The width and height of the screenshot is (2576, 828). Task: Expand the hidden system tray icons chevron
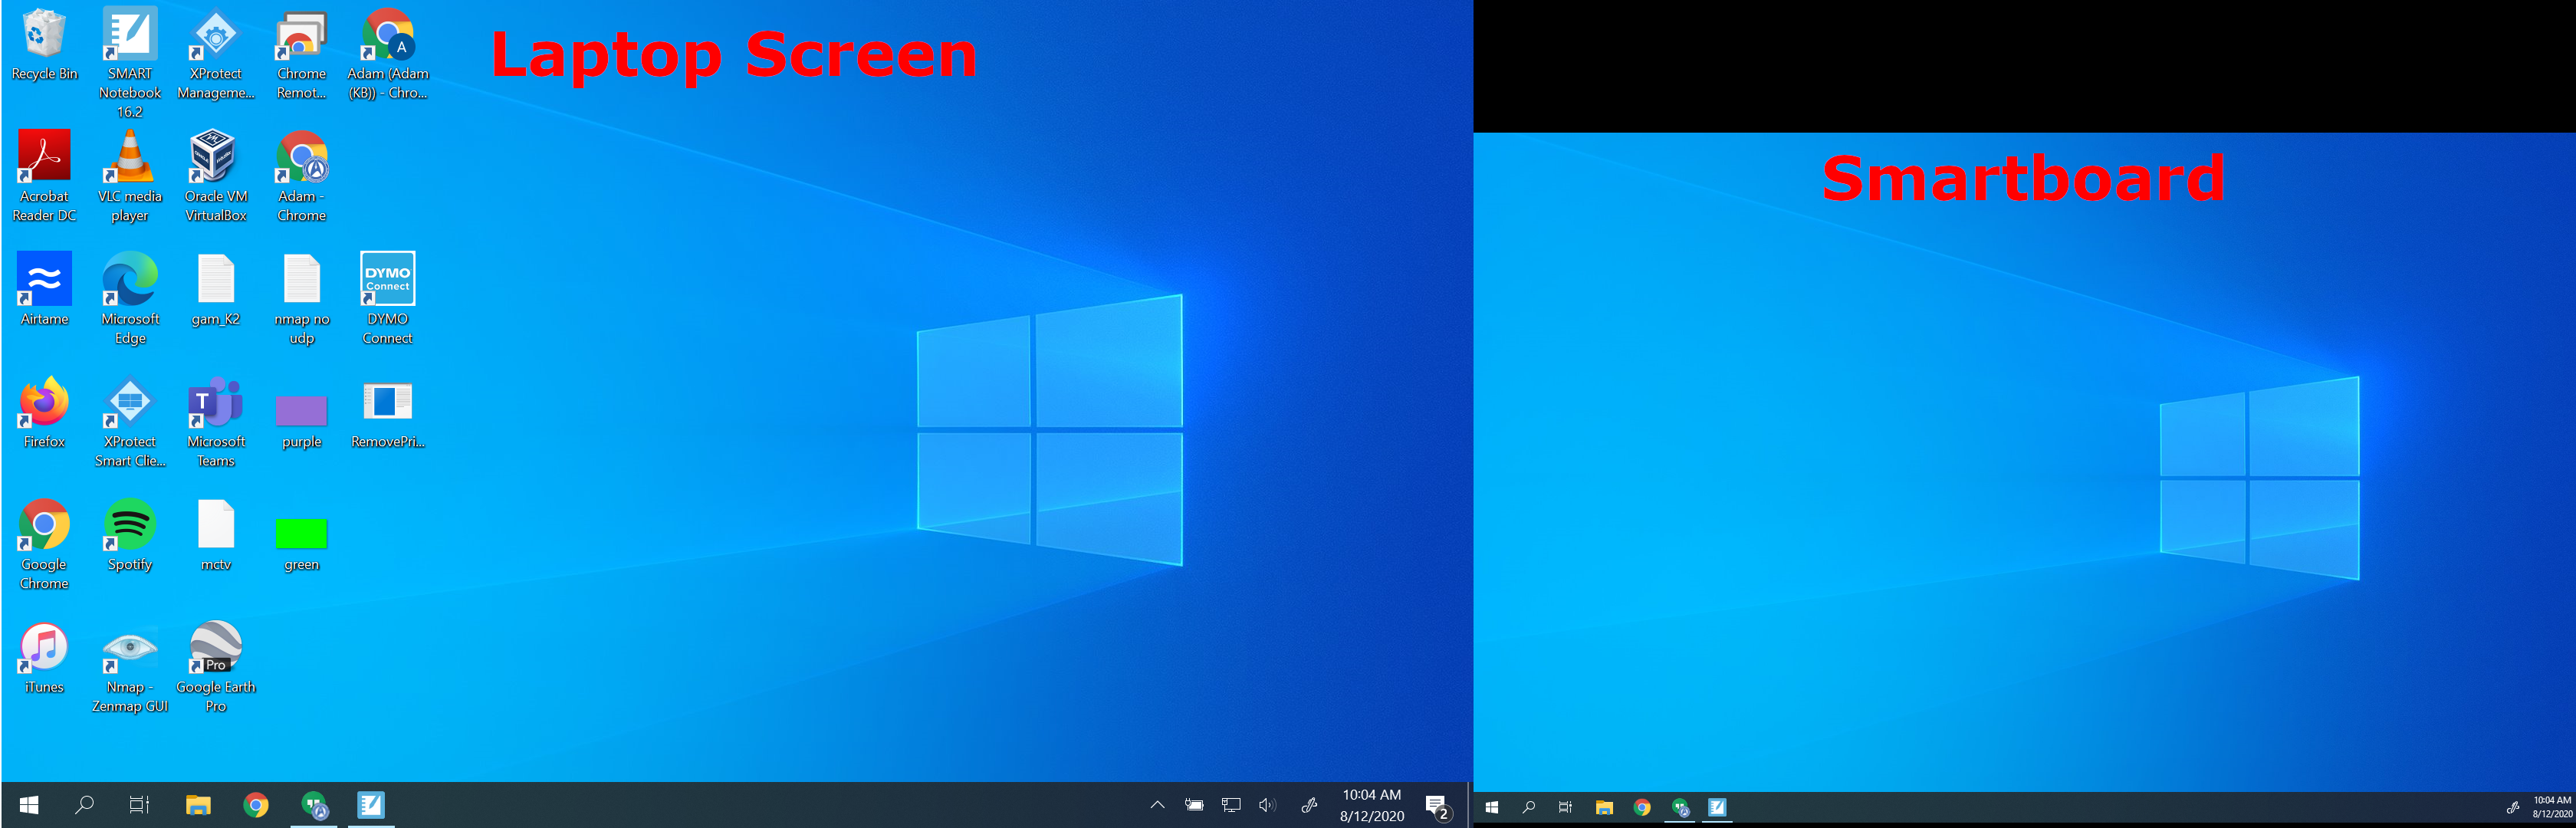[1157, 805]
